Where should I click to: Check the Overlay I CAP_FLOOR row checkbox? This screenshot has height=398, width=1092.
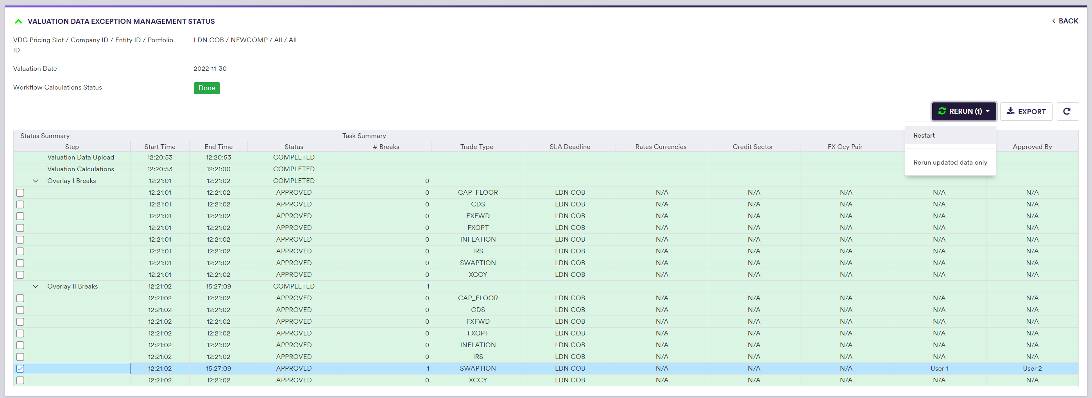[20, 192]
